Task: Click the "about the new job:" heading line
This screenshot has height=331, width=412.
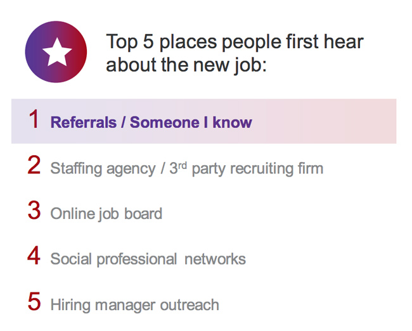Action: pos(186,65)
